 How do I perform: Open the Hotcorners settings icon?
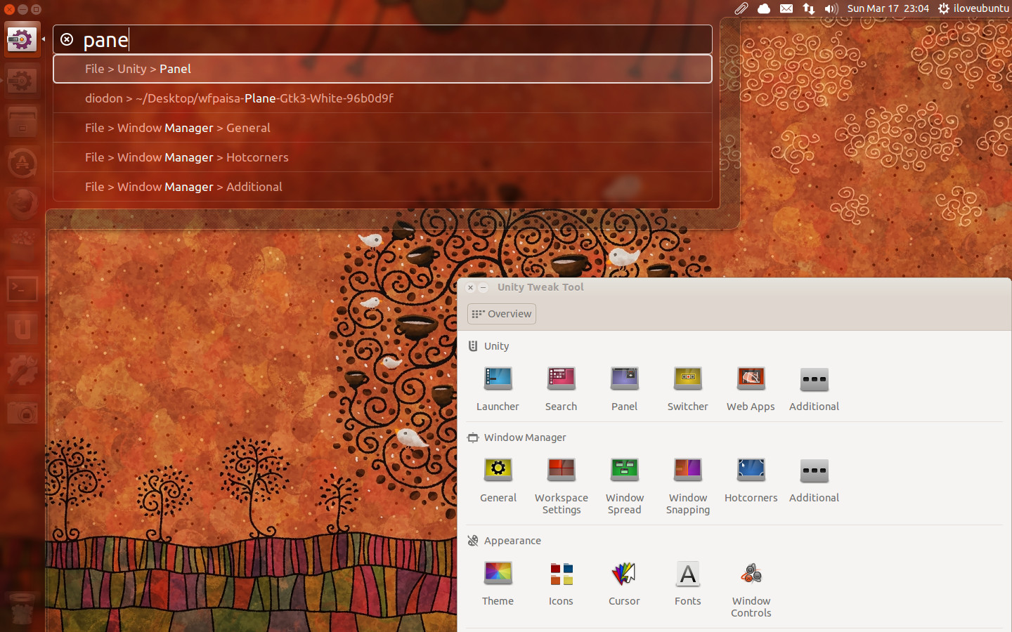(x=751, y=470)
